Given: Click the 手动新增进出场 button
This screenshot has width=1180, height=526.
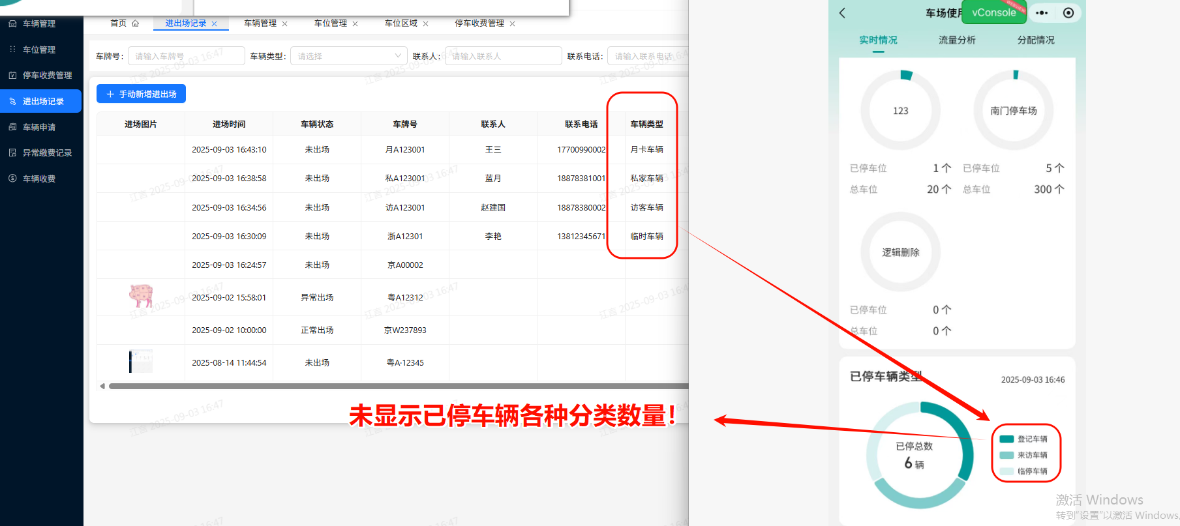Looking at the screenshot, I should pyautogui.click(x=141, y=94).
